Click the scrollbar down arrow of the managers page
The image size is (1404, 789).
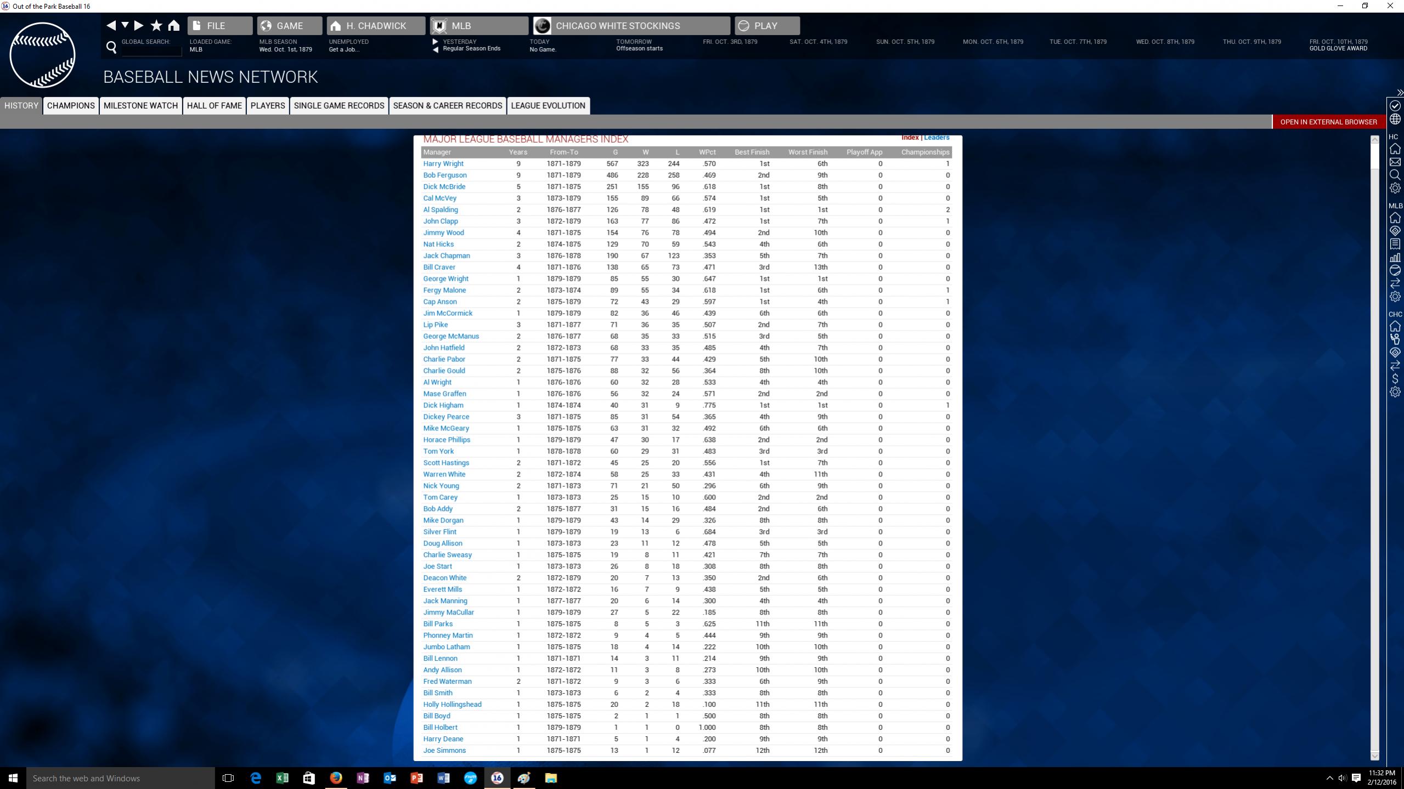(1374, 756)
